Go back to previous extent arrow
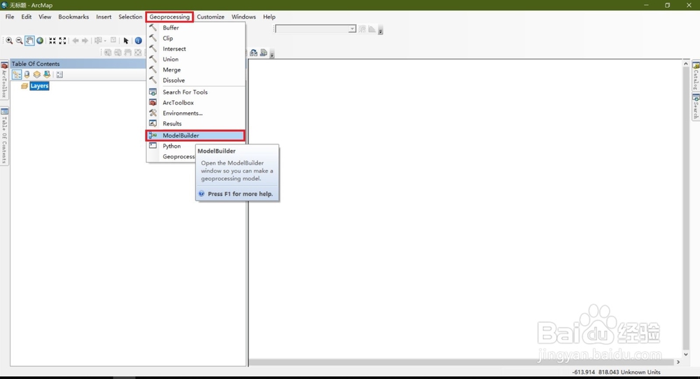This screenshot has height=379, width=700. (x=76, y=41)
